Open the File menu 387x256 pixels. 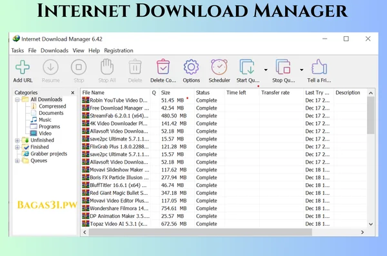tap(32, 50)
